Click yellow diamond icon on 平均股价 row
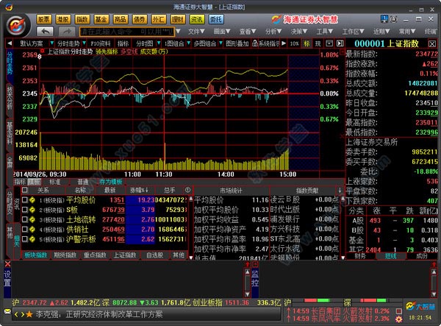Image resolution: width=441 pixels, height=326 pixels. (32, 200)
